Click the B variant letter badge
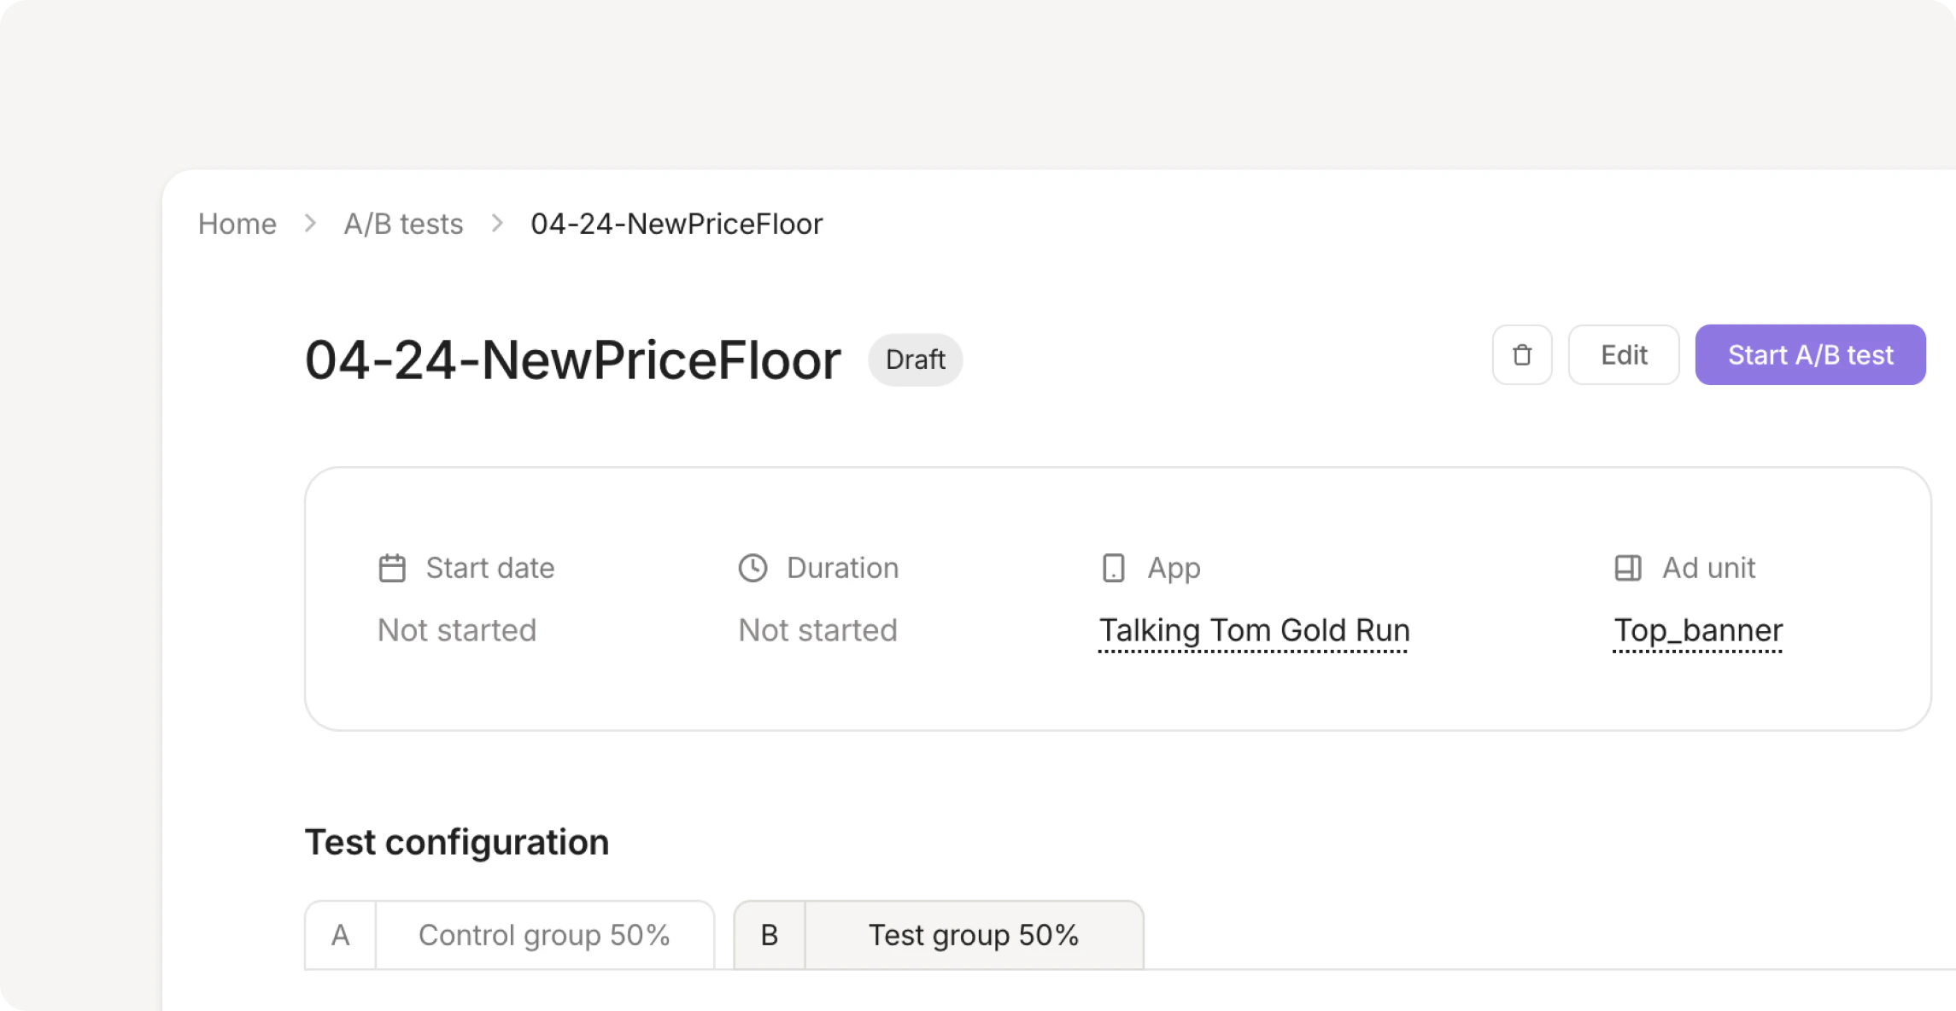Viewport: 1956px width, 1011px height. 770,935
